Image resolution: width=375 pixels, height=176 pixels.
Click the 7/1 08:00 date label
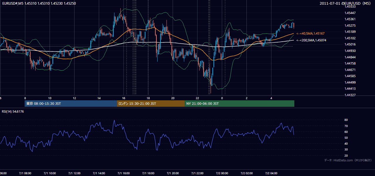(x=25, y=173)
